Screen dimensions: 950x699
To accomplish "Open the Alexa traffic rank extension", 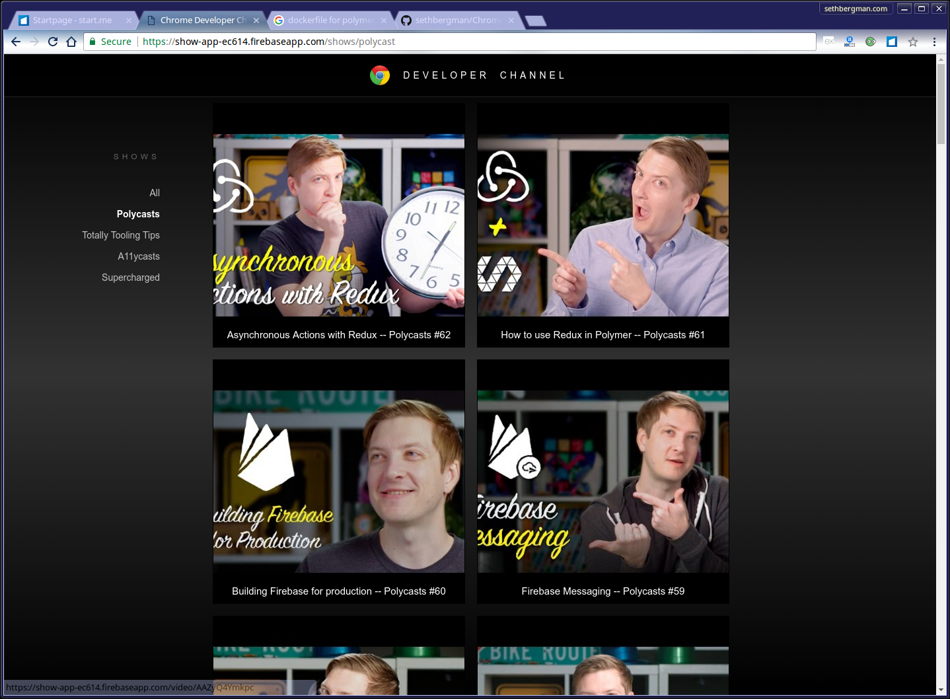I will pos(850,42).
